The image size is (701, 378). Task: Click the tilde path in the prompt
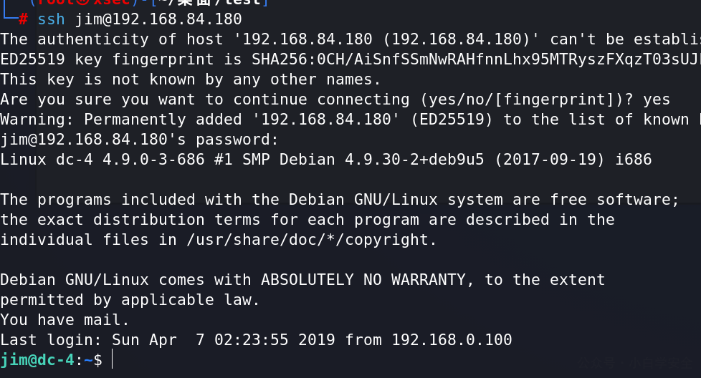[88, 359]
